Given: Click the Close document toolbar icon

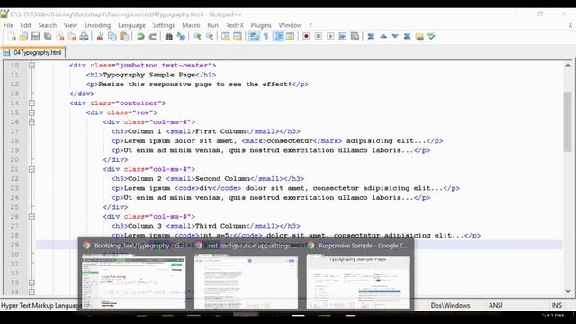Looking at the screenshot, I should 60,37.
